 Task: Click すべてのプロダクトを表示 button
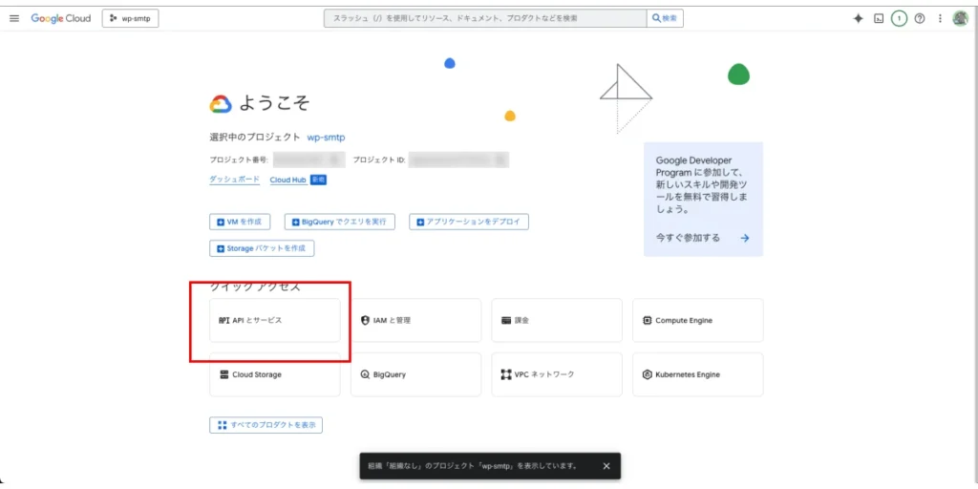(x=266, y=425)
